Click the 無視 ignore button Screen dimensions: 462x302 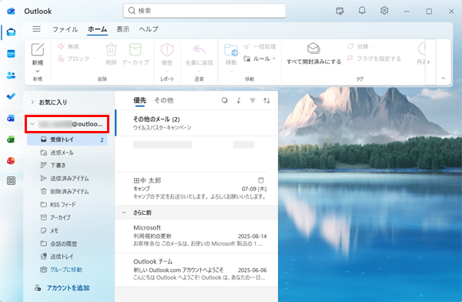pos(69,46)
